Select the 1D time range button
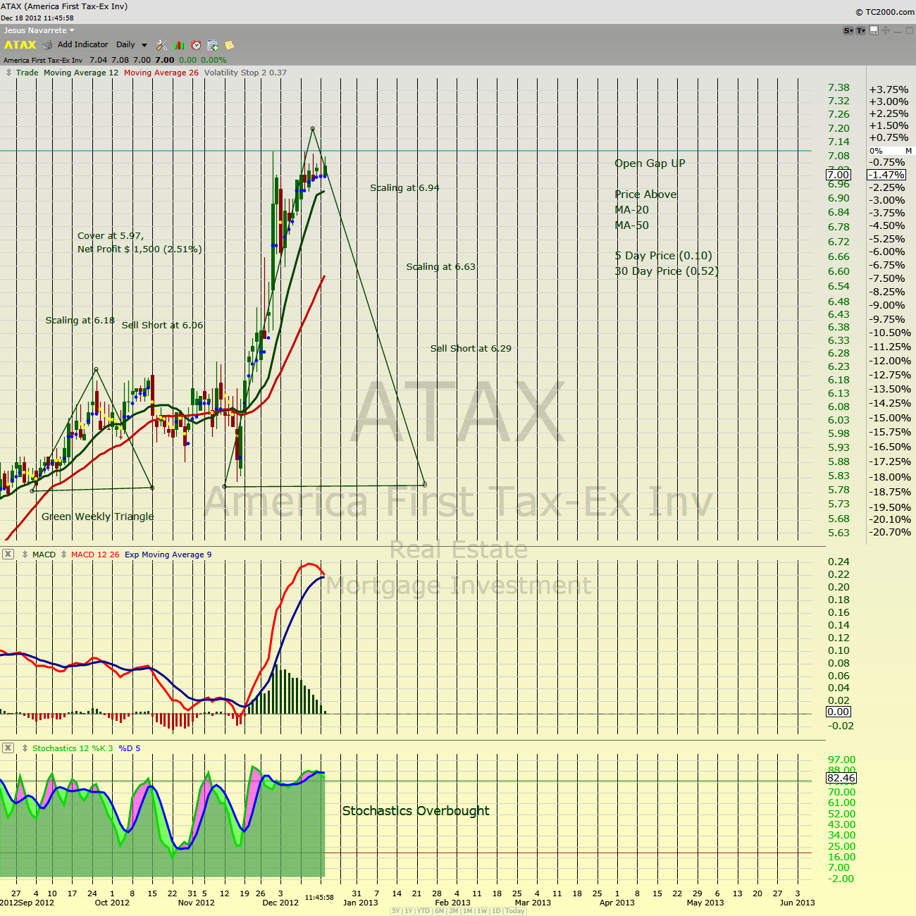916x916 pixels. (496, 911)
